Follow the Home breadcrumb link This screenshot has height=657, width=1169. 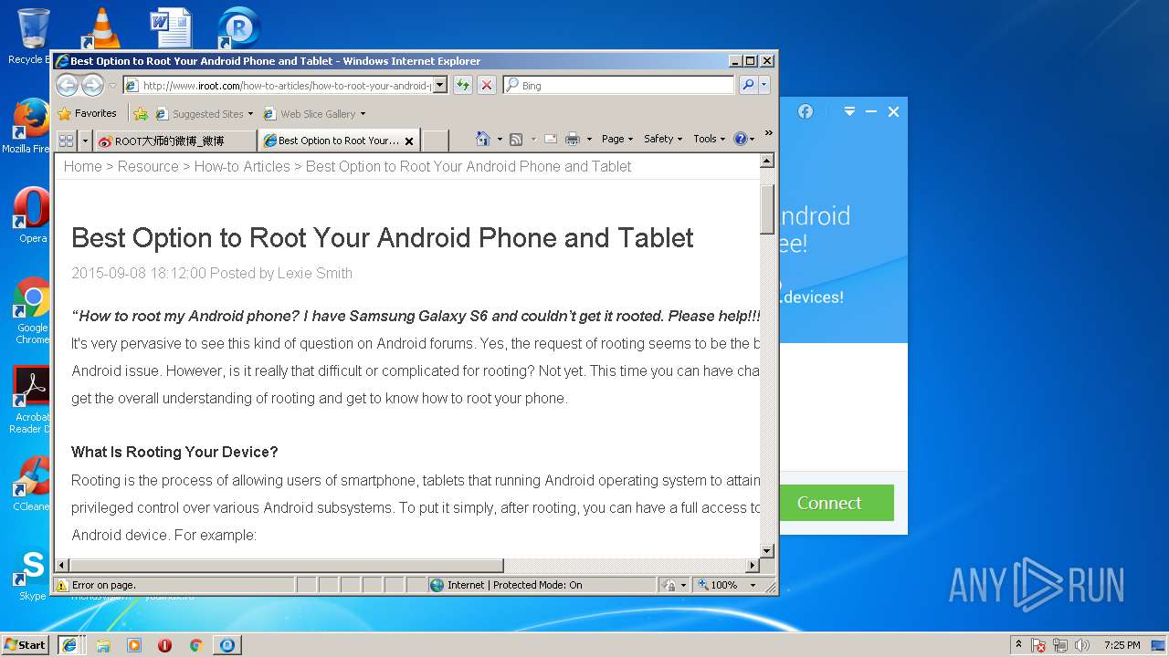[82, 166]
